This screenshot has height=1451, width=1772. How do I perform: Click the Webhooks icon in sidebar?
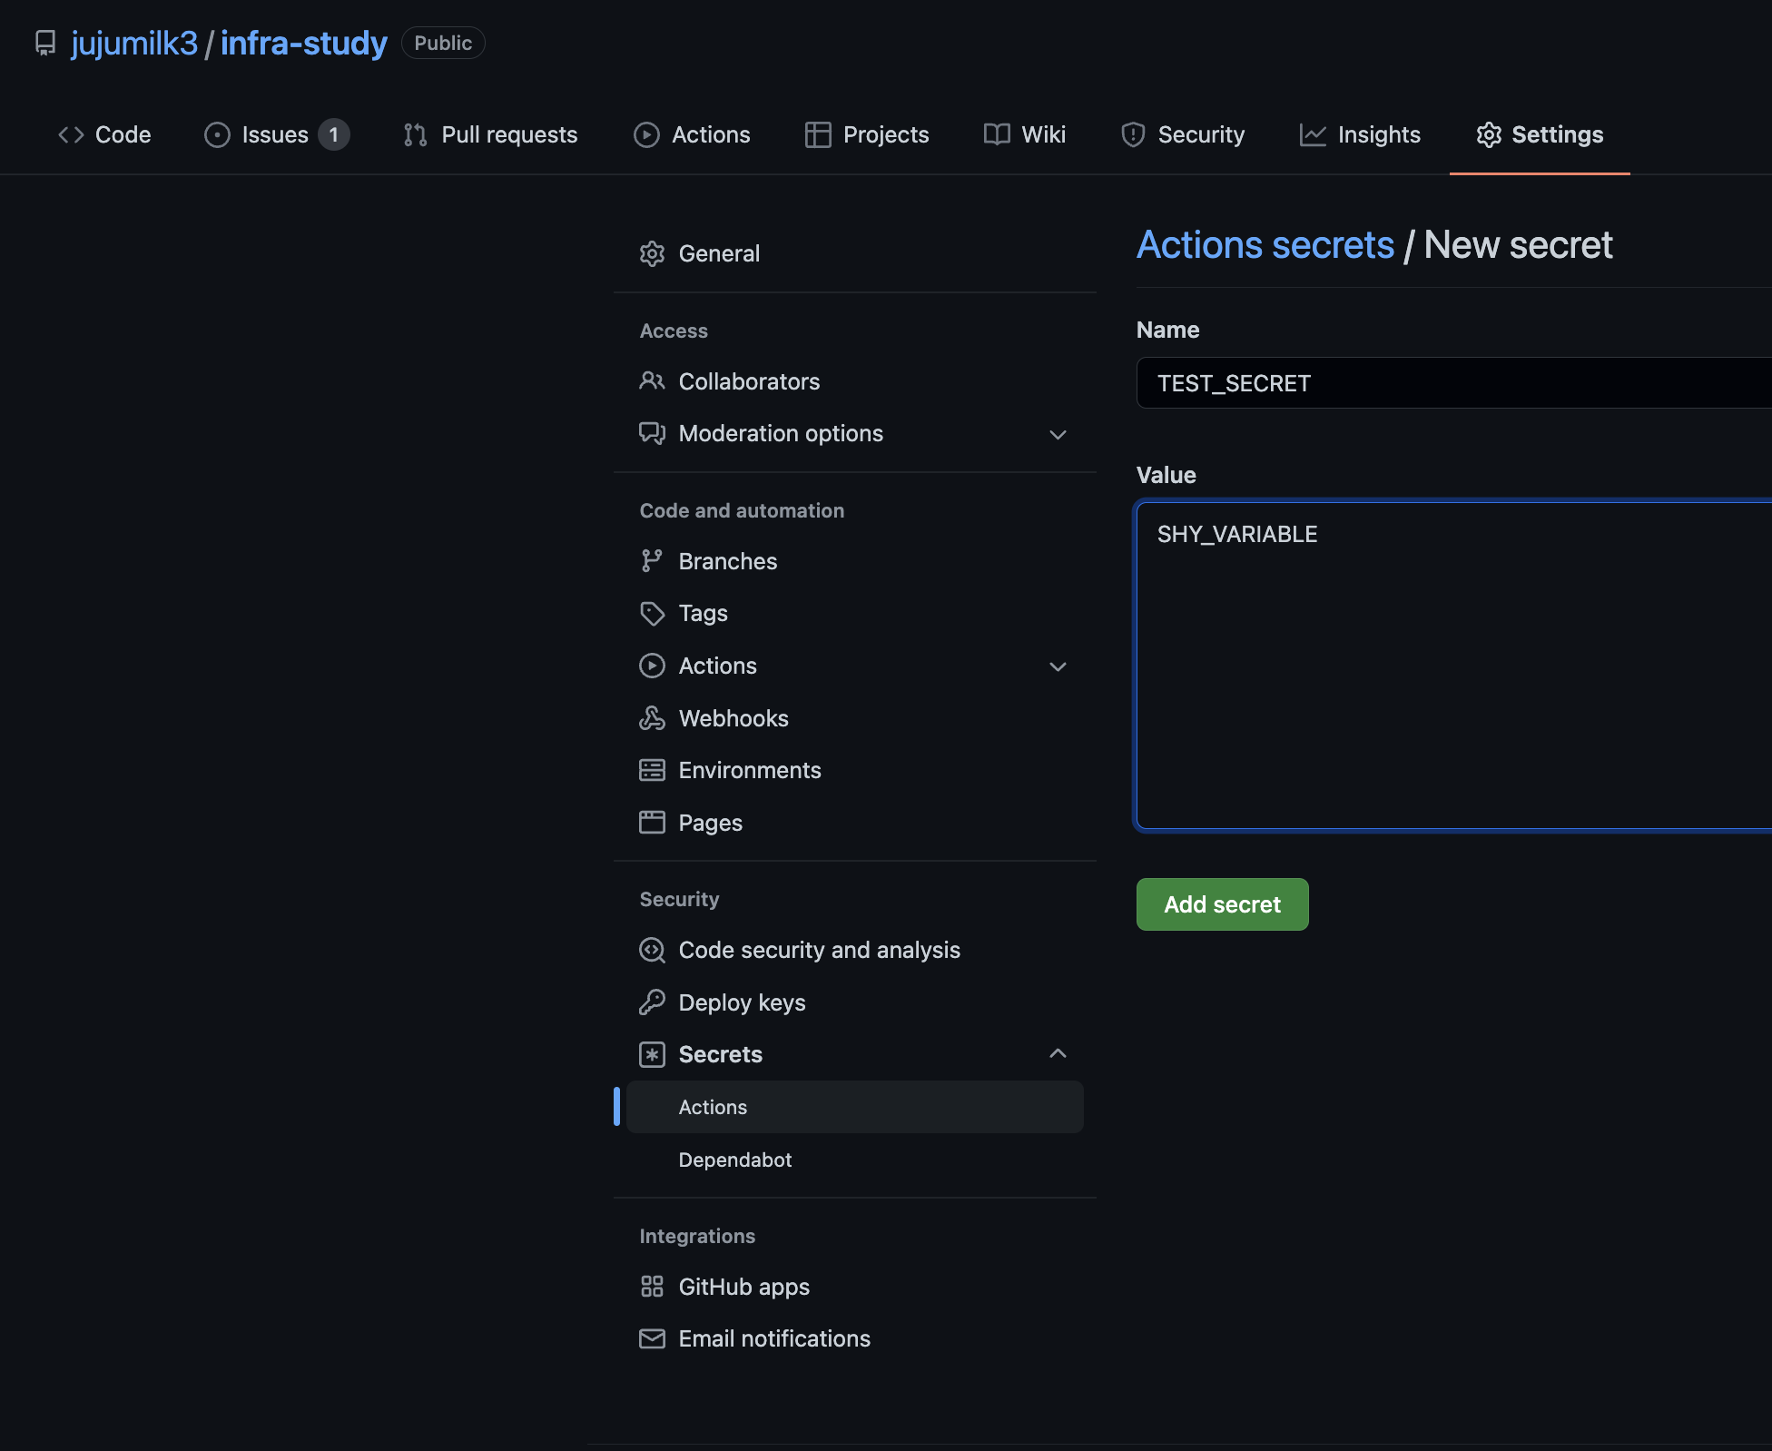coord(652,718)
